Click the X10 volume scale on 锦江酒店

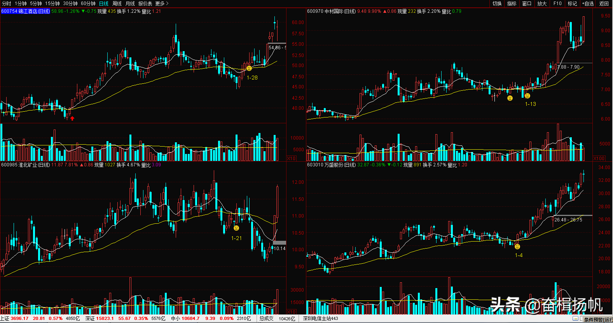[291, 158]
